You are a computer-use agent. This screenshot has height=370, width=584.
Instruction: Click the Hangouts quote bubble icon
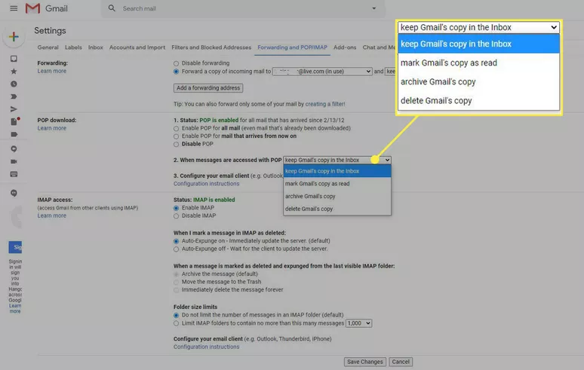point(14,194)
